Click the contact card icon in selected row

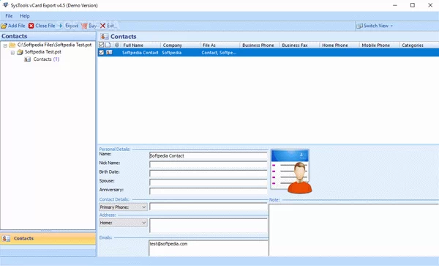[x=109, y=53]
